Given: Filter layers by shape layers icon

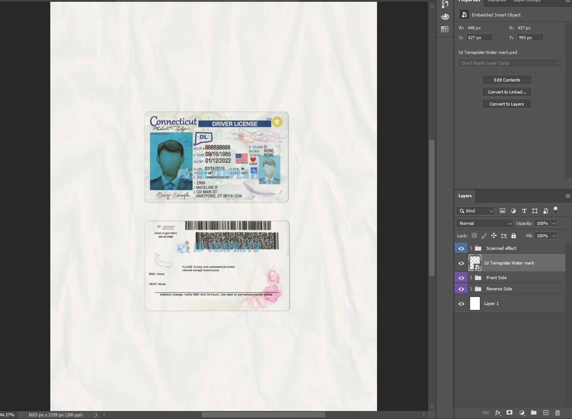Looking at the screenshot, I should click(535, 211).
